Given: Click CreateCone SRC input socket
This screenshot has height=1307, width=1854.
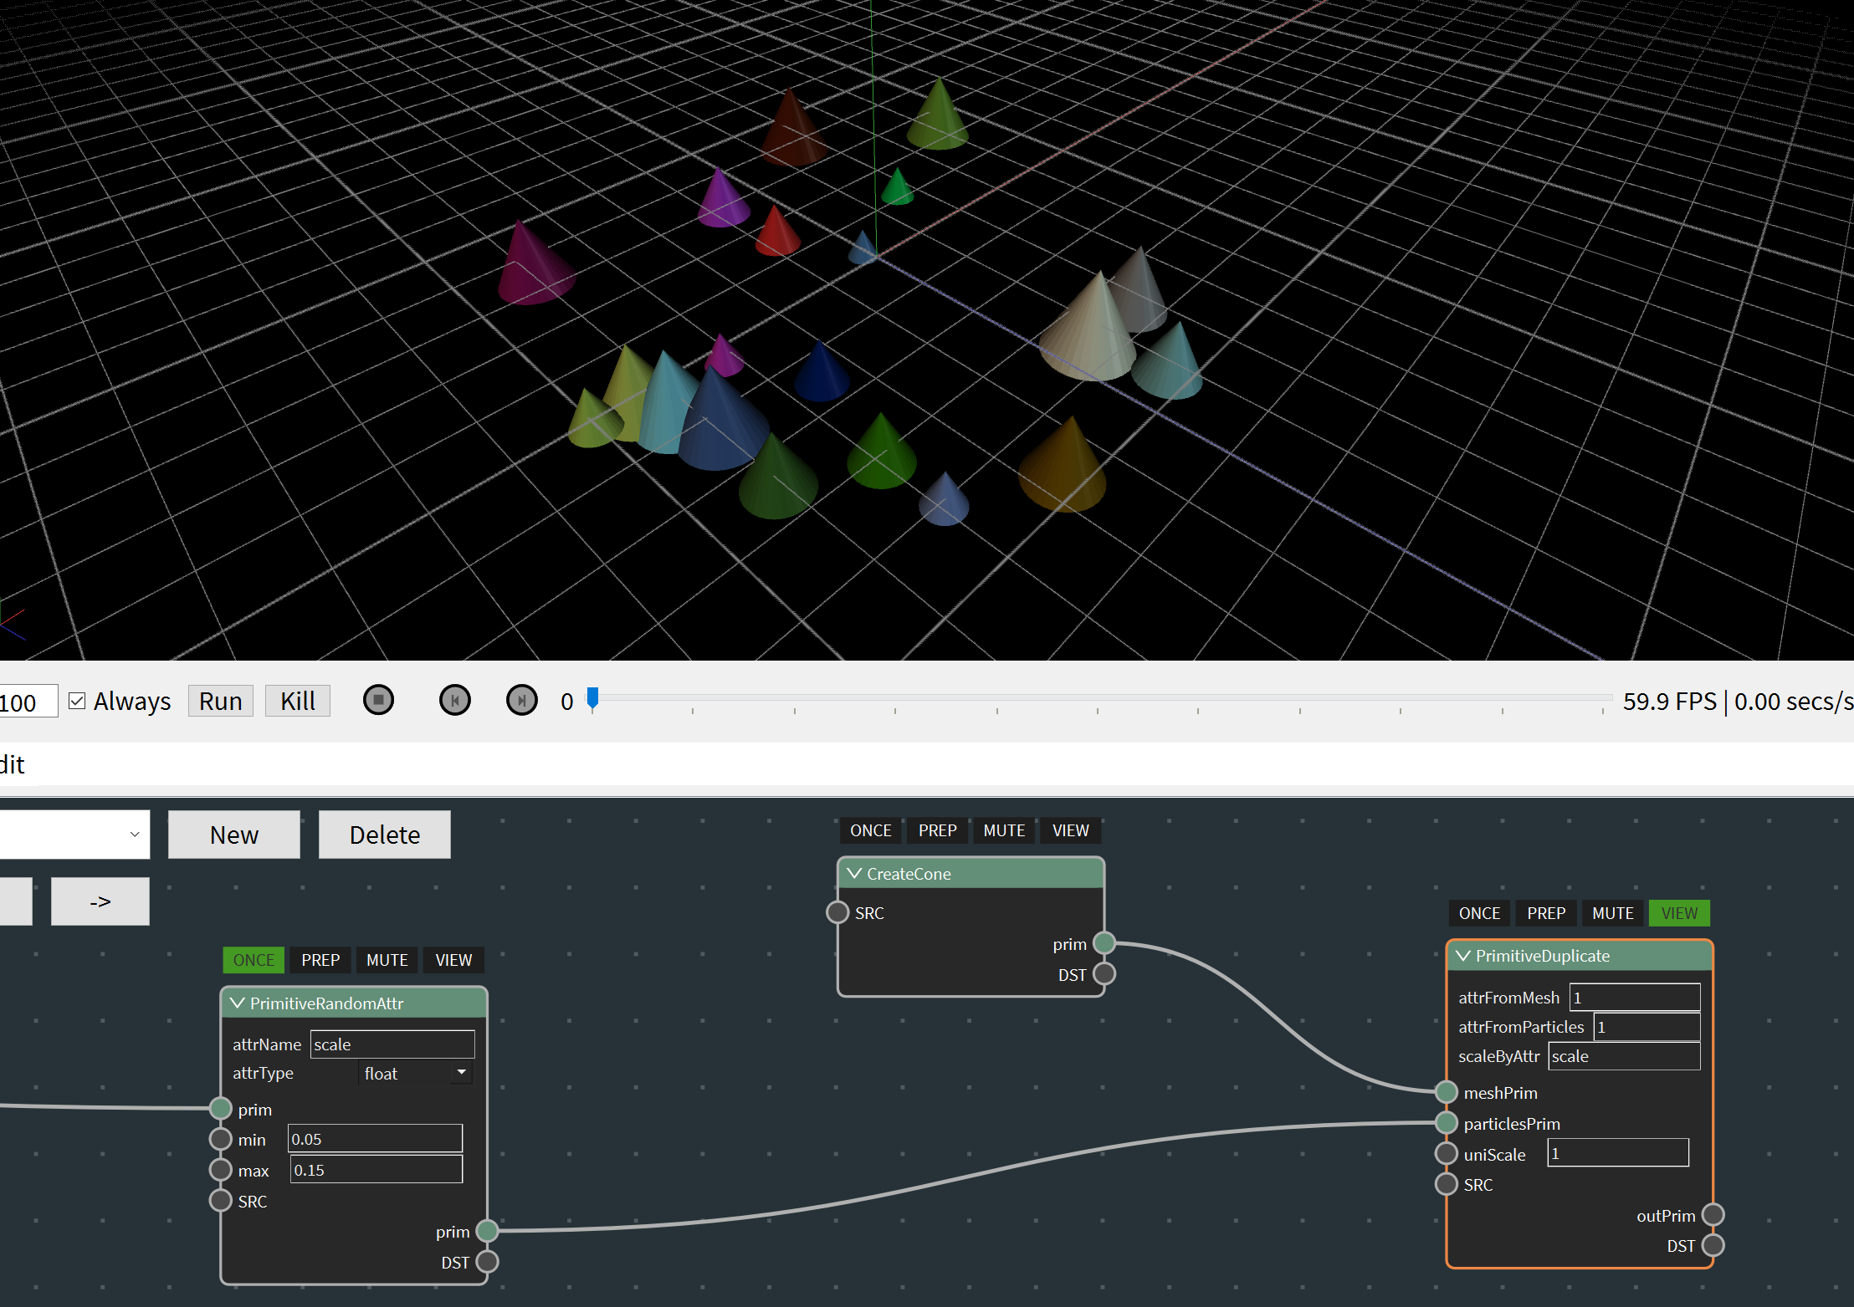Looking at the screenshot, I should point(837,912).
